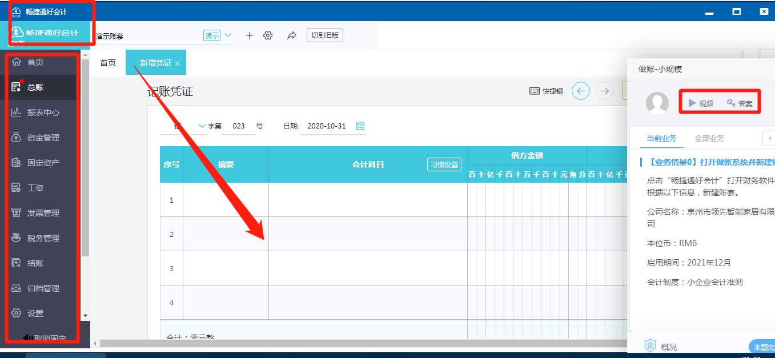Click 取消固定 at the sidebar bottom
The height and width of the screenshot is (358, 775).
[x=45, y=338]
